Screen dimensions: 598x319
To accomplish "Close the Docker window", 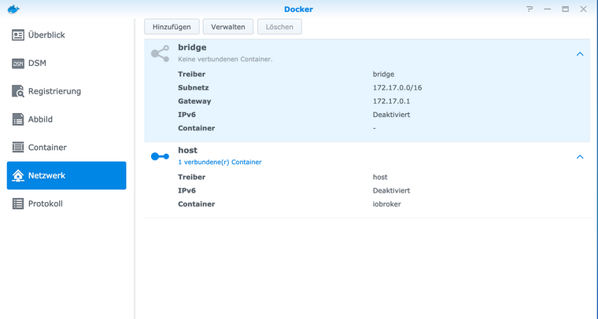I will point(583,9).
